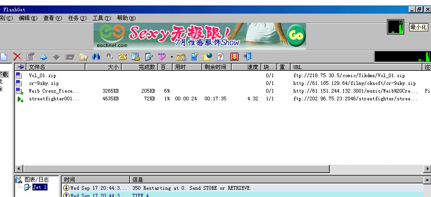Click the black speed monitor strip
The width and height of the screenshot is (431, 197).
click(402, 57)
